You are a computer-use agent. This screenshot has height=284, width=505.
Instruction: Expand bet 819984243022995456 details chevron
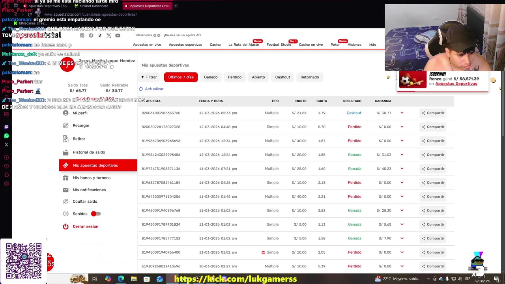[x=402, y=155]
